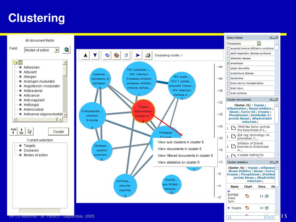Screen dimensions: 296x222
Task: Expand the Targets statistics row triangle
Action: (x=229, y=208)
